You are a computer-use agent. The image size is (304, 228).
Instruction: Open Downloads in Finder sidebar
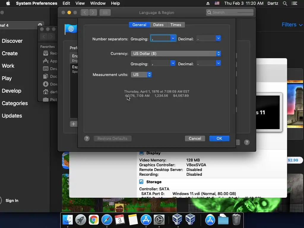[x=50, y=84]
